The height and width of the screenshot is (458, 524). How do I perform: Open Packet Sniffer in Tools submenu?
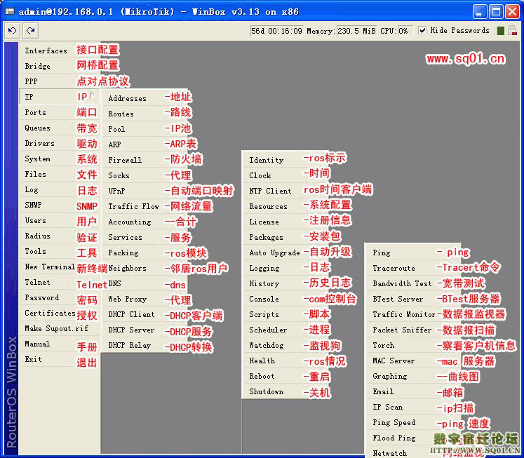(x=413, y=330)
